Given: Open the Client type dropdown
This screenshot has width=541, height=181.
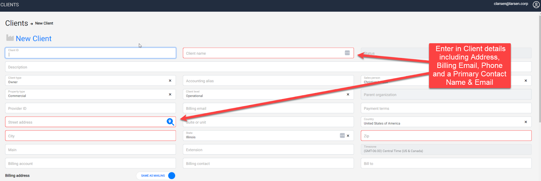Looking at the screenshot, I should [x=85, y=81].
